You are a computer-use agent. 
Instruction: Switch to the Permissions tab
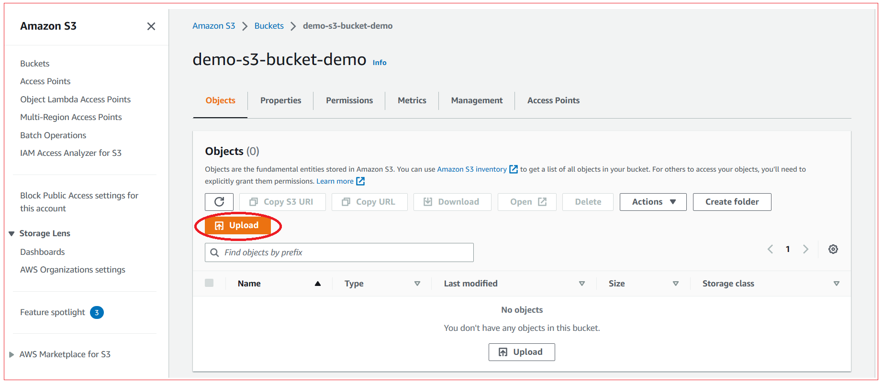pos(349,100)
